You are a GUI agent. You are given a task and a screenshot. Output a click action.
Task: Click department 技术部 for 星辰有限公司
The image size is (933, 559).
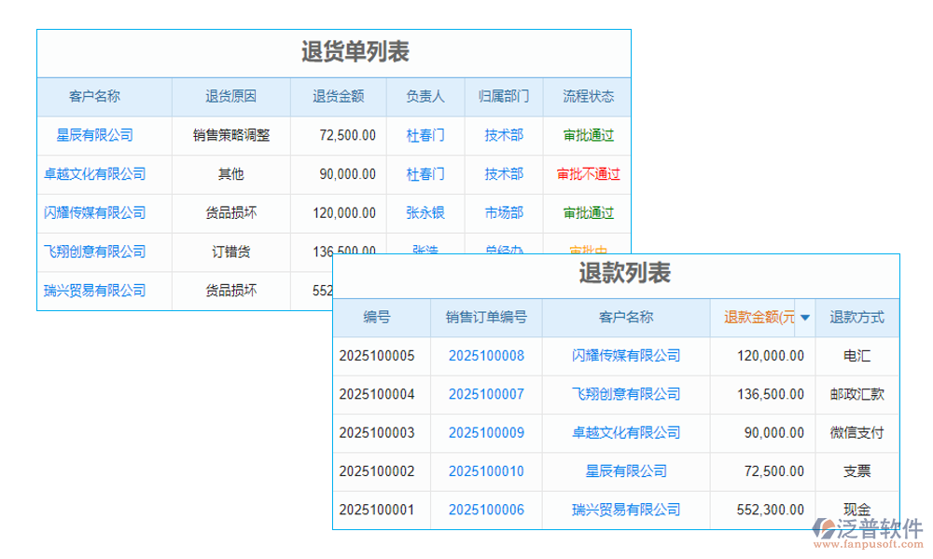point(502,135)
